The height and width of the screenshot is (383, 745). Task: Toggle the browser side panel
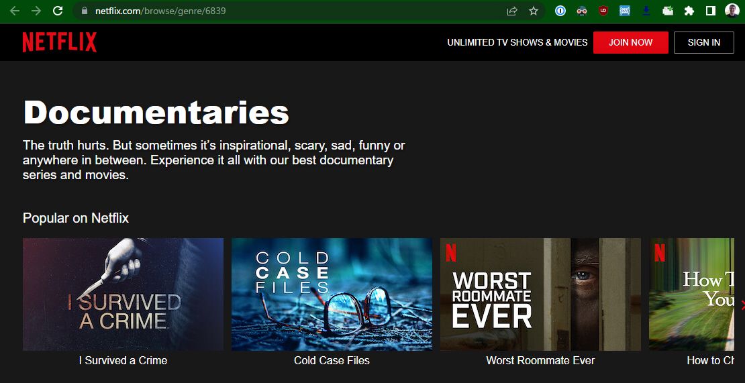(x=711, y=11)
